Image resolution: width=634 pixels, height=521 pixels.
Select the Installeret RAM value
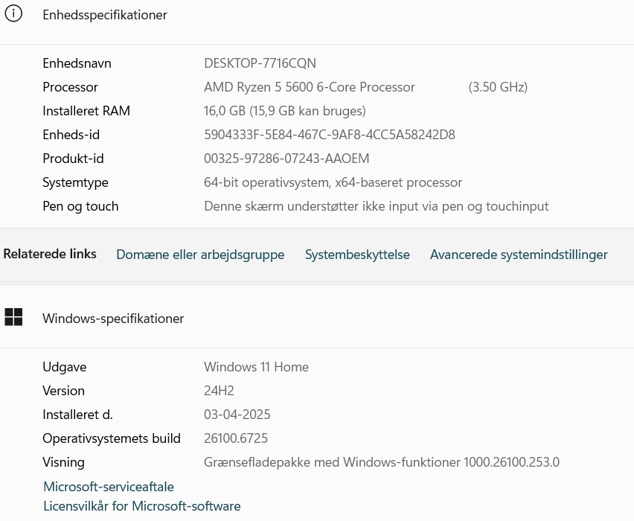point(284,110)
